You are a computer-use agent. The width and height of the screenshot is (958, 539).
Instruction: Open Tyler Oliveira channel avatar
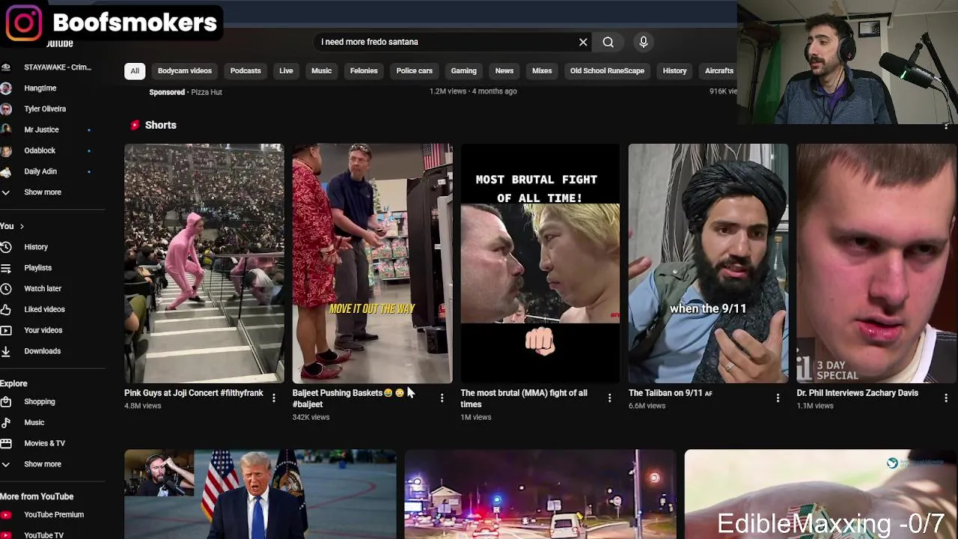(x=6, y=109)
